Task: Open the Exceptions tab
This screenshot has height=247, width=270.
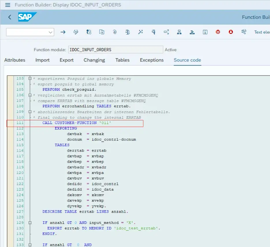Action: coord(151,60)
